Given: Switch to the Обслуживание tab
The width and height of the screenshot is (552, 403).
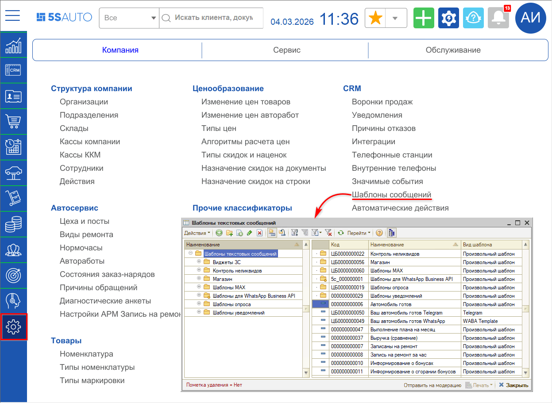Looking at the screenshot, I should 453,50.
